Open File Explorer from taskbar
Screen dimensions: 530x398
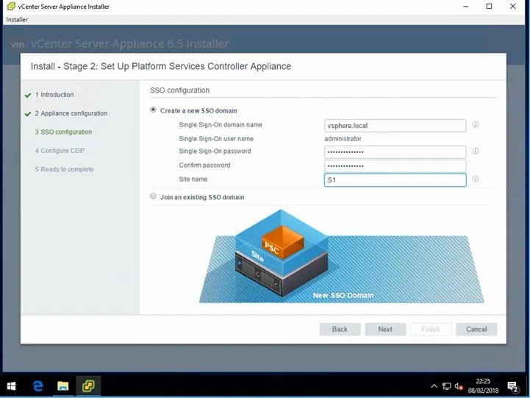point(63,386)
